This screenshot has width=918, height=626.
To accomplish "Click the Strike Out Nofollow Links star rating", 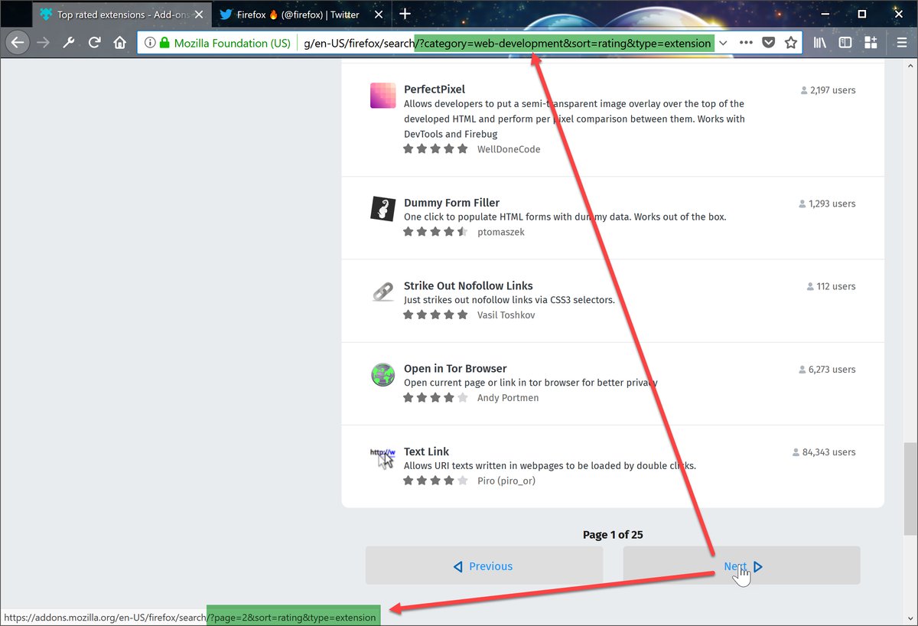I will click(x=435, y=315).
